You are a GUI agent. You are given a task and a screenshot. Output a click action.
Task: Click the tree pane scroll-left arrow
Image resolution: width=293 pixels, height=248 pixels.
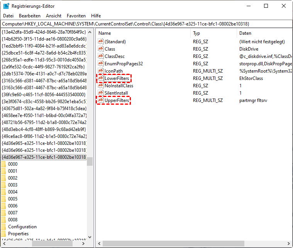[x=4, y=243]
